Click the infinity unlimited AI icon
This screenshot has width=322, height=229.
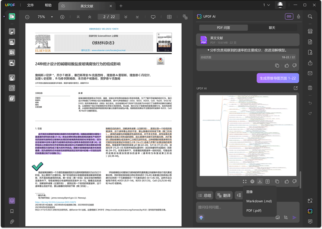point(289,16)
